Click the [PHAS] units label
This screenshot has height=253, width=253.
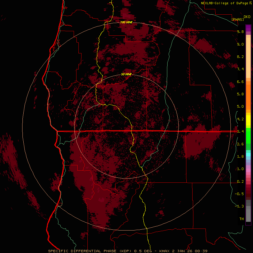coord(238,19)
